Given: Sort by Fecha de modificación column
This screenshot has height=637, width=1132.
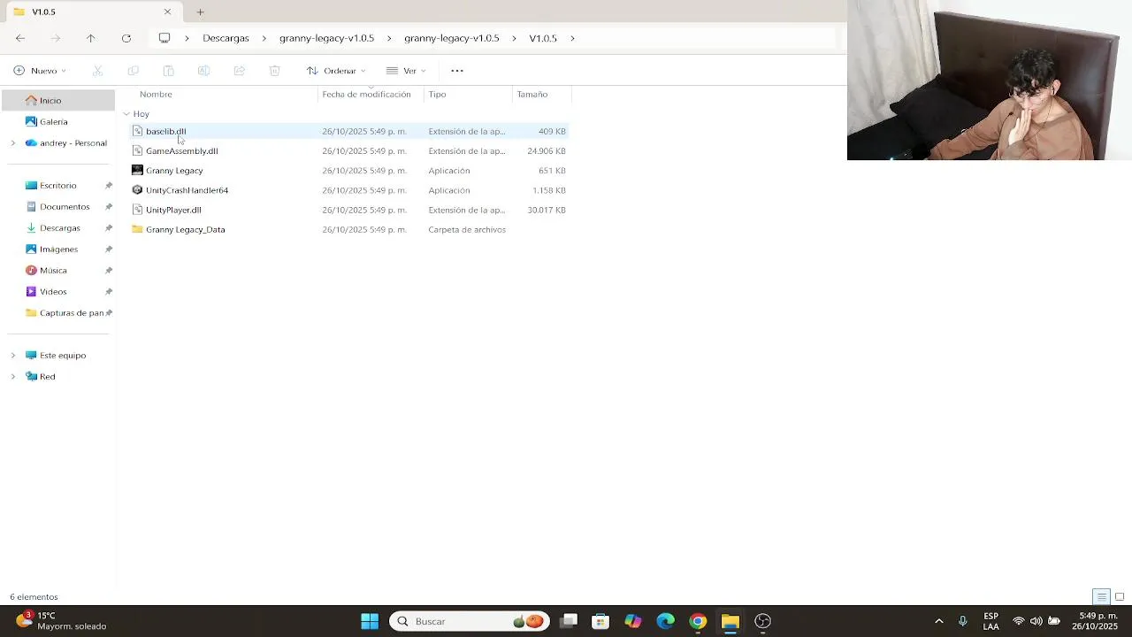Looking at the screenshot, I should (x=366, y=94).
